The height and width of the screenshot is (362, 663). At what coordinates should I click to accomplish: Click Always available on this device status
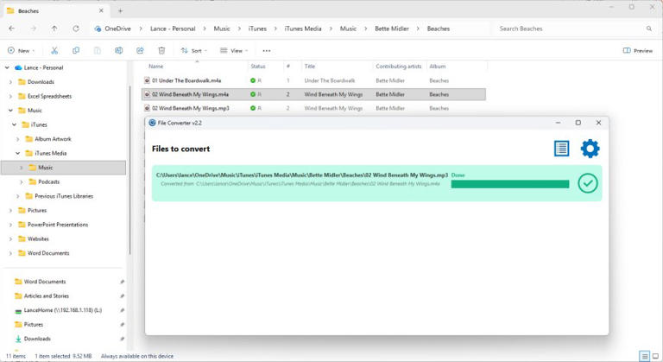tap(137, 356)
